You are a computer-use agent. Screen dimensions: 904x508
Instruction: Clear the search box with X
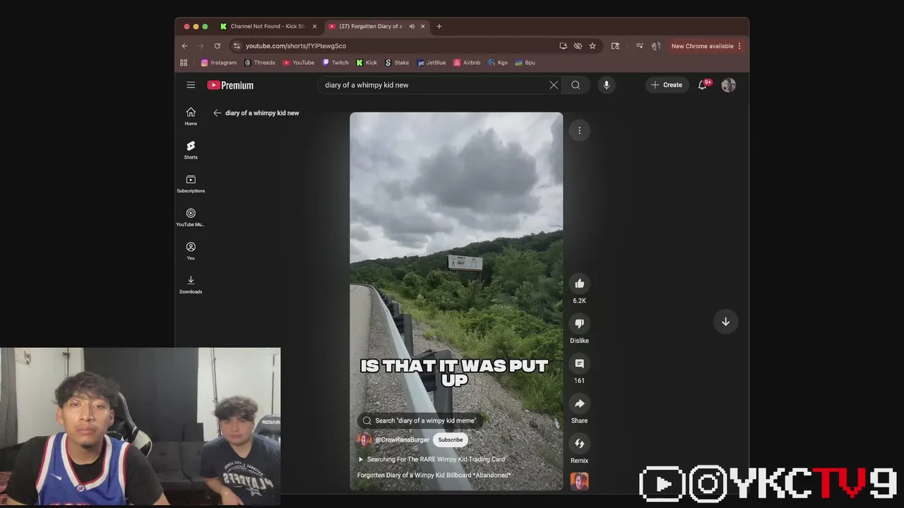pyautogui.click(x=554, y=85)
